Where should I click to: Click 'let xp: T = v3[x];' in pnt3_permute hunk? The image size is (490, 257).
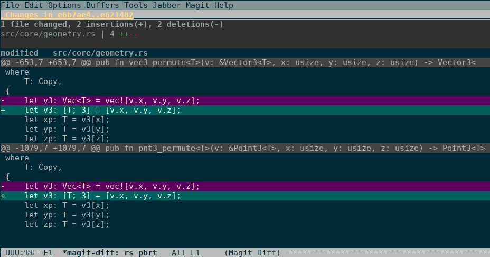pos(67,205)
